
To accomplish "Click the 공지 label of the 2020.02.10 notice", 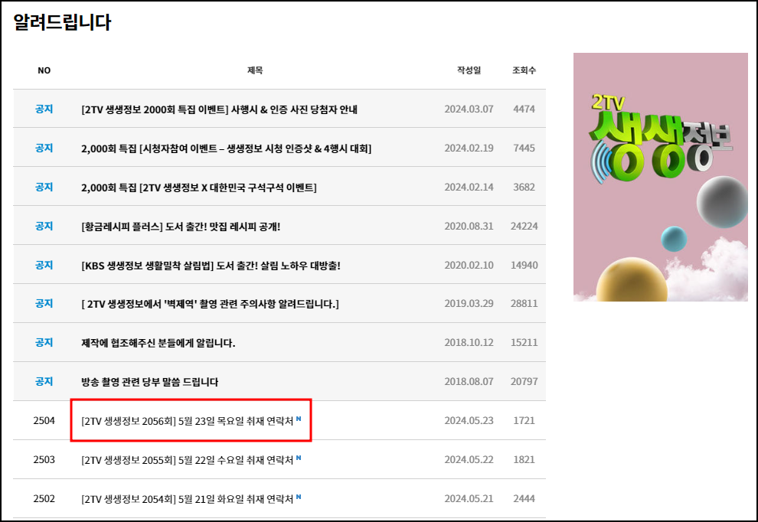I will point(44,266).
